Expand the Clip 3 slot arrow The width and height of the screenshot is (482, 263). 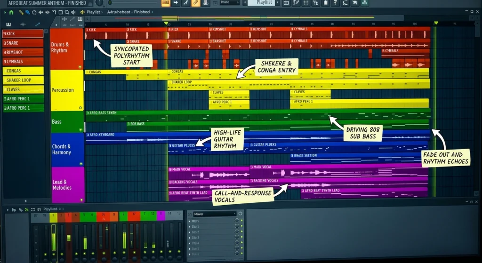click(189, 238)
